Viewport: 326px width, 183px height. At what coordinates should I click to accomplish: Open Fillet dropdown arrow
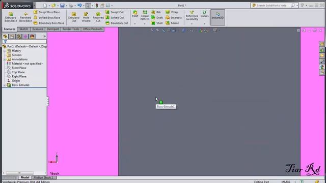pos(135,24)
